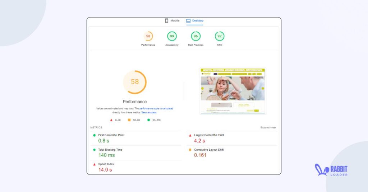Click the large Performance gauge showing 58

[x=135, y=82]
